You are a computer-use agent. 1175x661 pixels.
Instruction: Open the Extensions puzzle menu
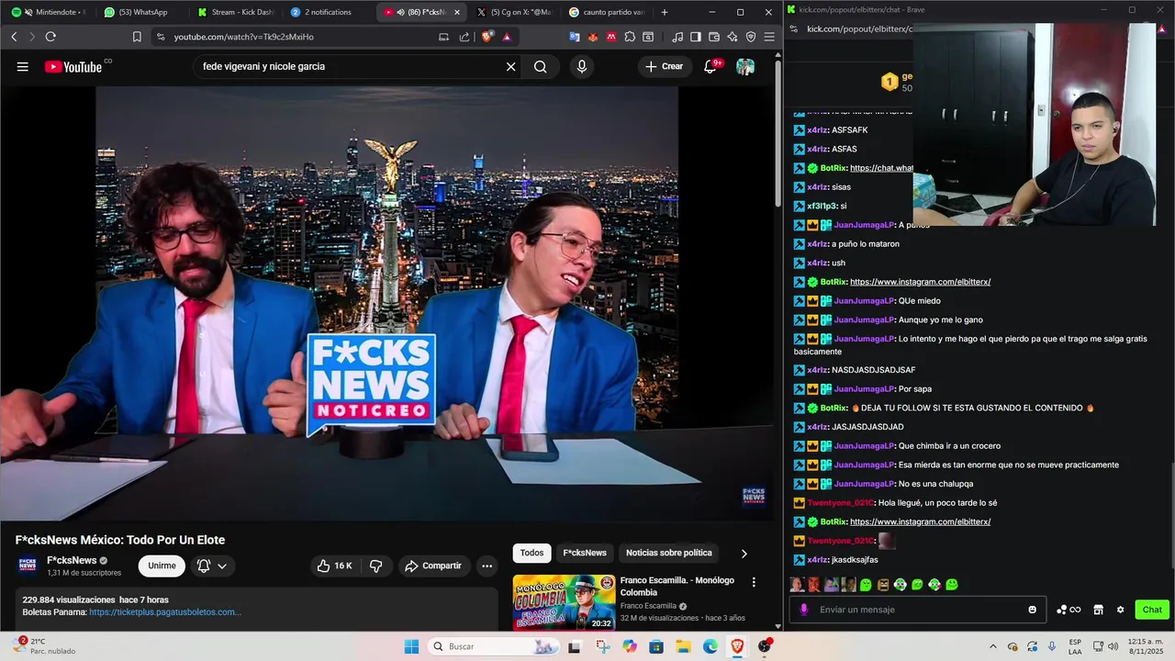click(630, 37)
